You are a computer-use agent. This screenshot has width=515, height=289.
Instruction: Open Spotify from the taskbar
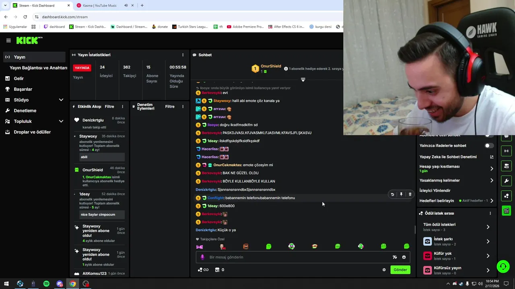click(x=46, y=284)
